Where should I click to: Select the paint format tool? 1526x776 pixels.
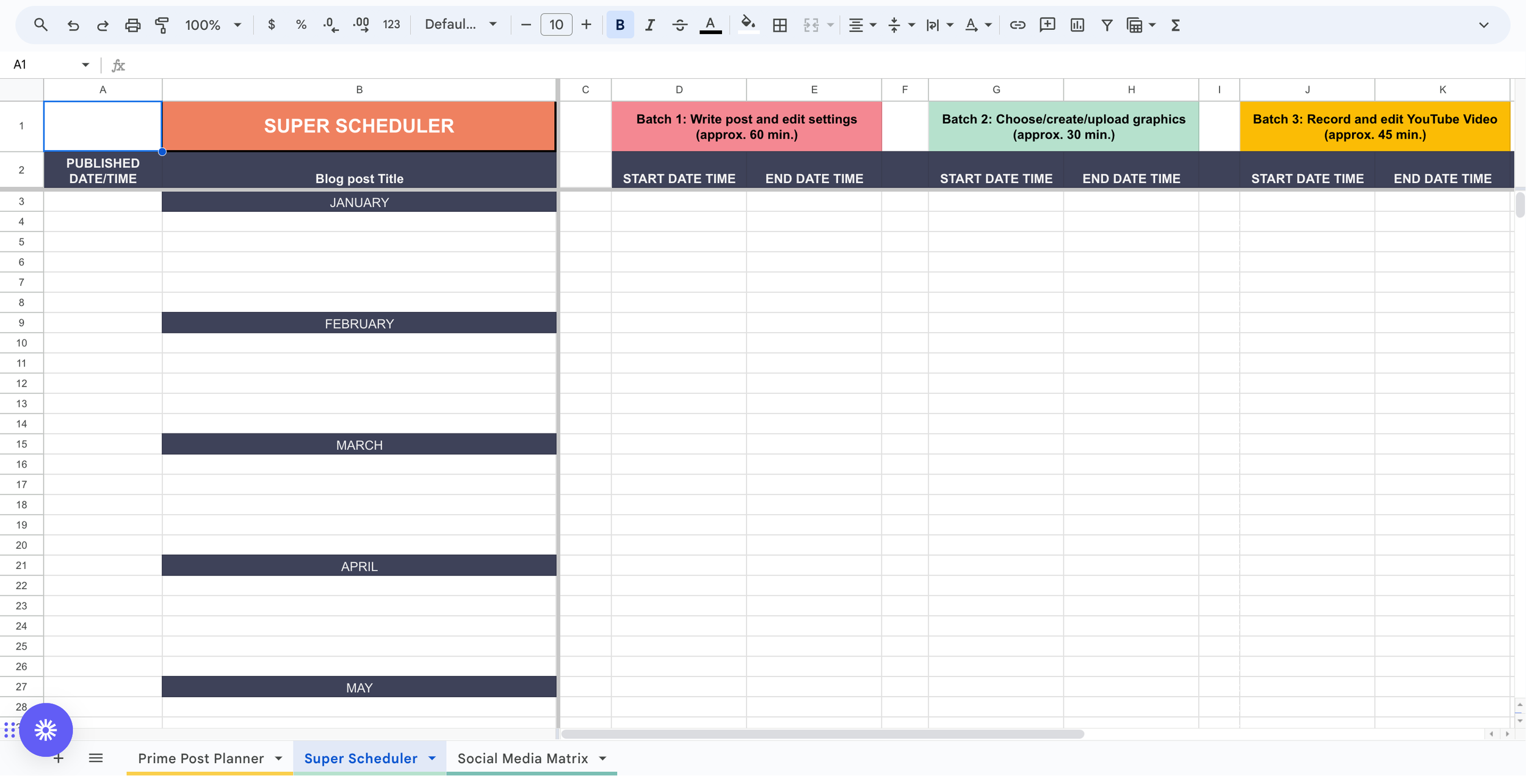coord(162,24)
